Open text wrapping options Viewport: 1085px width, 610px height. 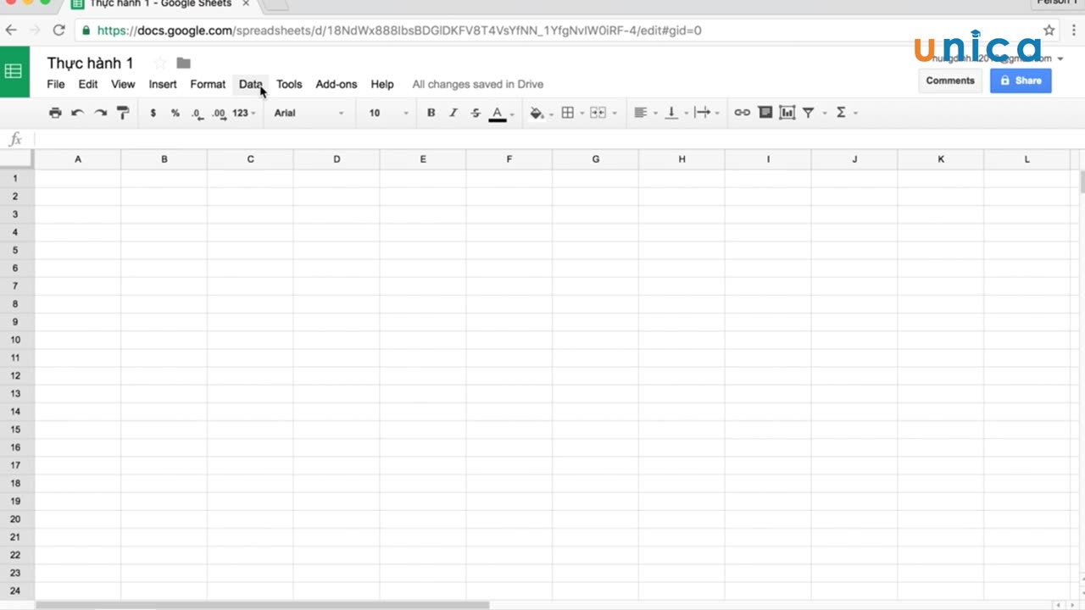702,113
